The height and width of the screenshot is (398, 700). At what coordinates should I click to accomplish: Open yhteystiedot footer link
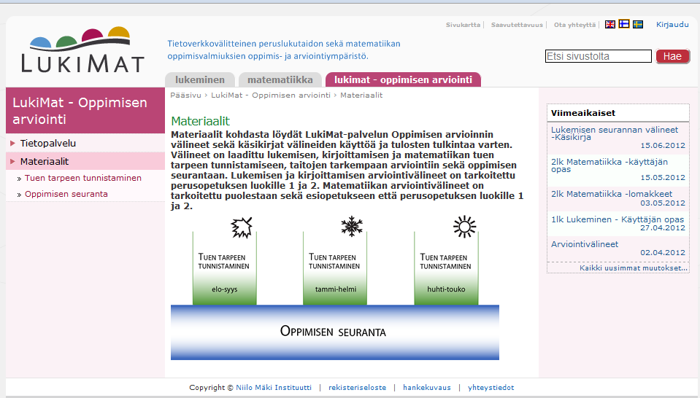click(x=491, y=388)
